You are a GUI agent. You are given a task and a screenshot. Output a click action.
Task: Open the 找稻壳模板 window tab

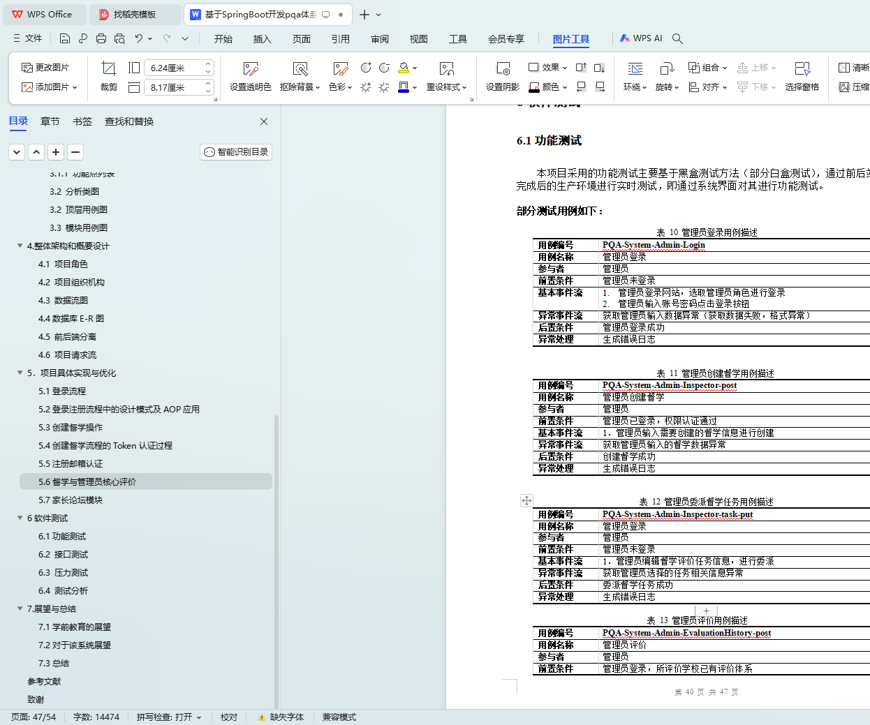[137, 14]
